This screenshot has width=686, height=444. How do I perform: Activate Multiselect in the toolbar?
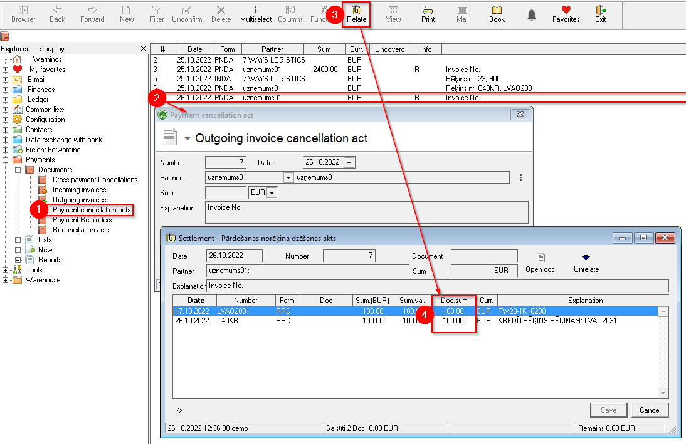click(255, 14)
